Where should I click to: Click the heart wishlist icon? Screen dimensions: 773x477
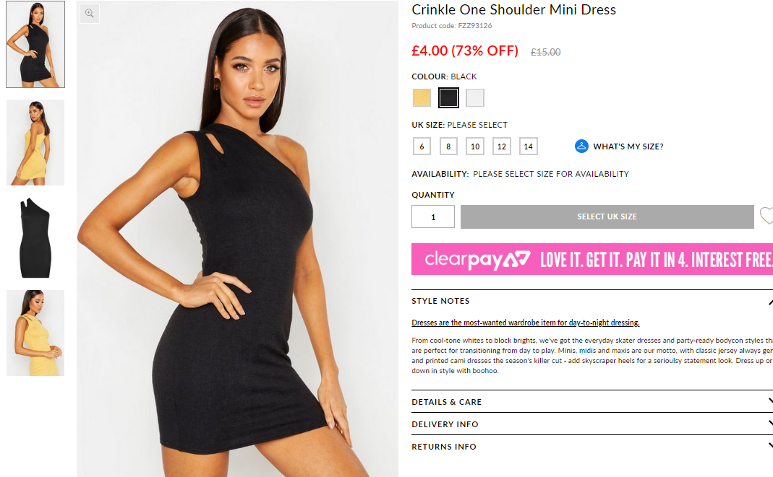(x=766, y=216)
